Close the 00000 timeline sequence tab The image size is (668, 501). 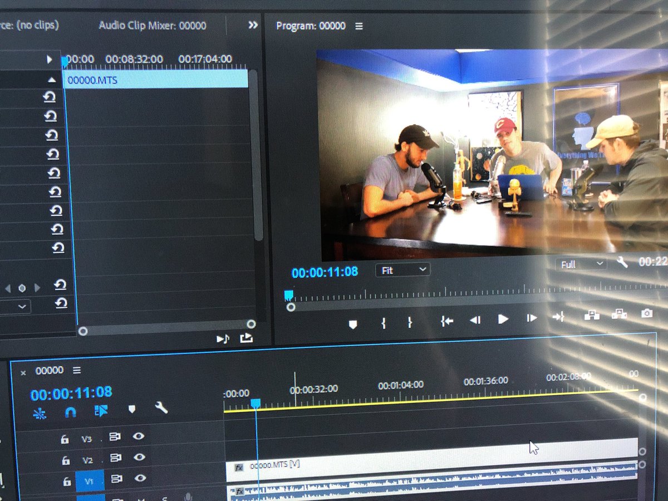click(23, 372)
